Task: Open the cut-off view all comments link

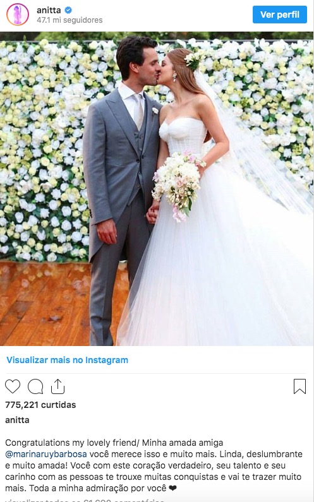Action: [x=85, y=500]
